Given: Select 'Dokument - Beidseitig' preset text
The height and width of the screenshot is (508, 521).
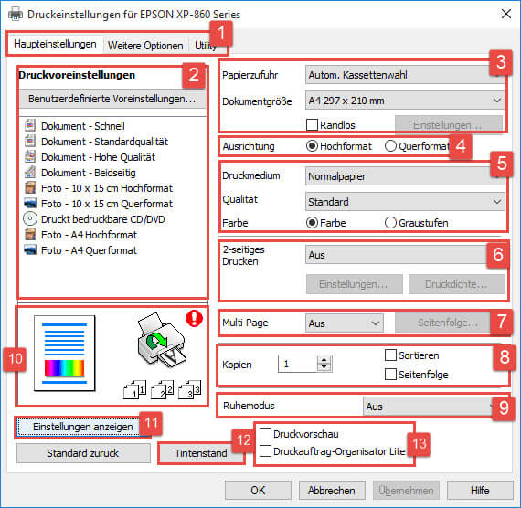Looking at the screenshot, I should 89,173.
